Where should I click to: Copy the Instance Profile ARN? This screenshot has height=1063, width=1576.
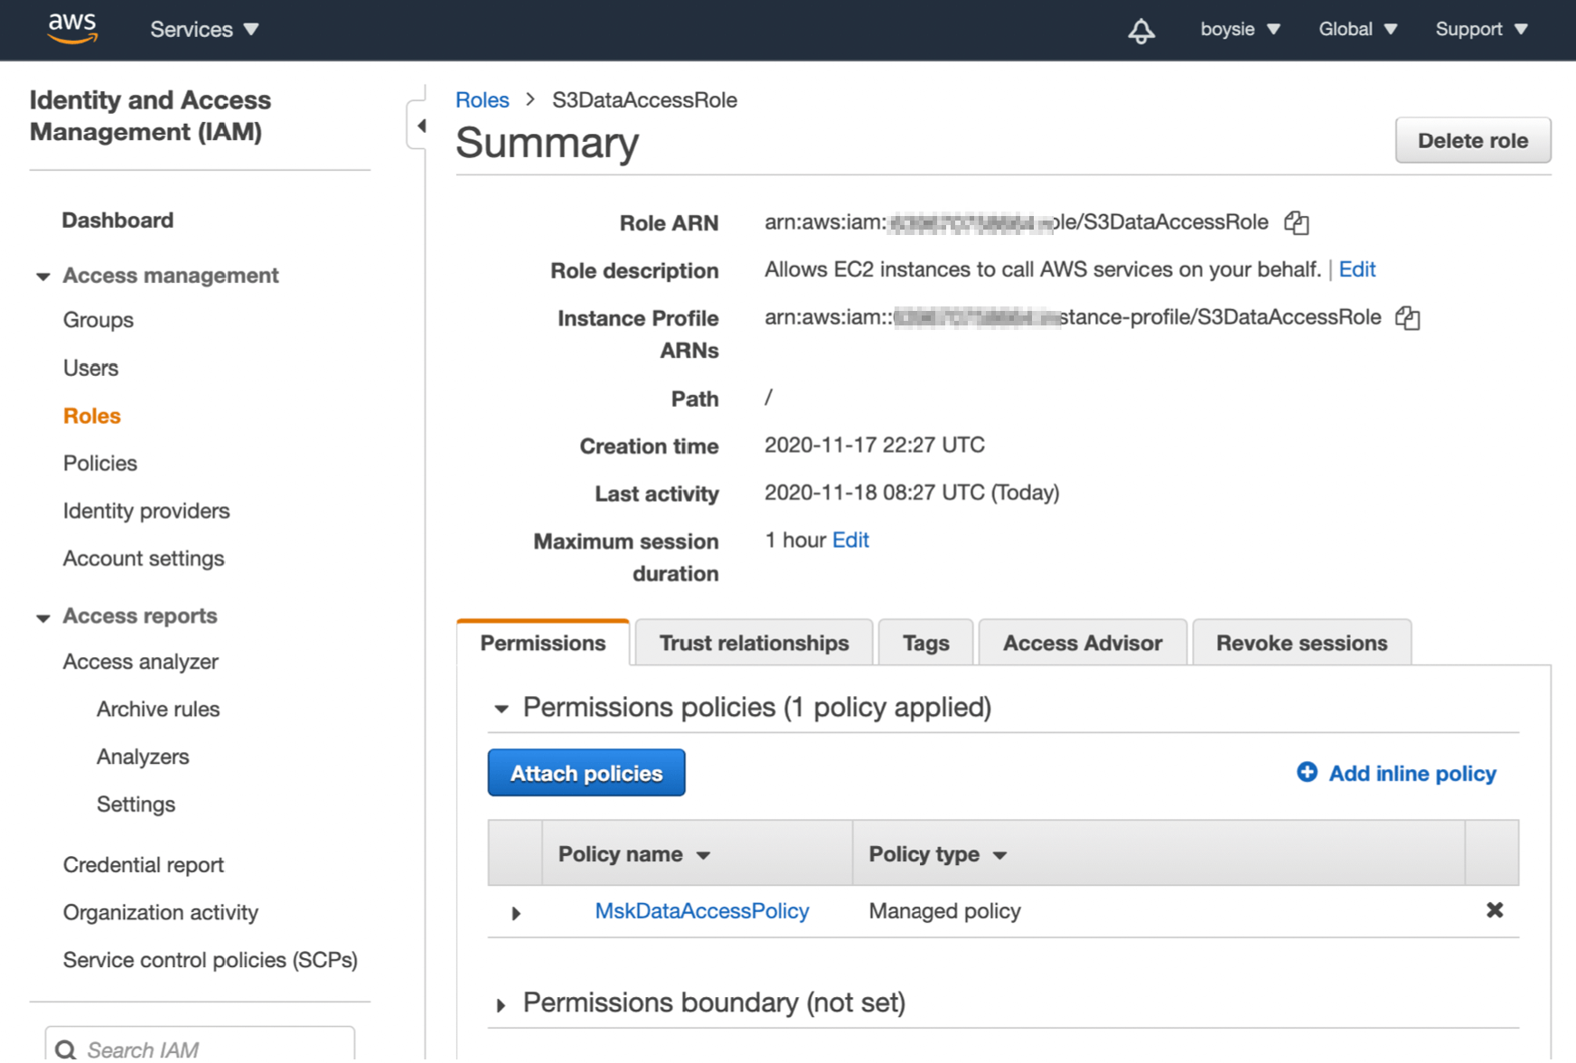coord(1408,317)
